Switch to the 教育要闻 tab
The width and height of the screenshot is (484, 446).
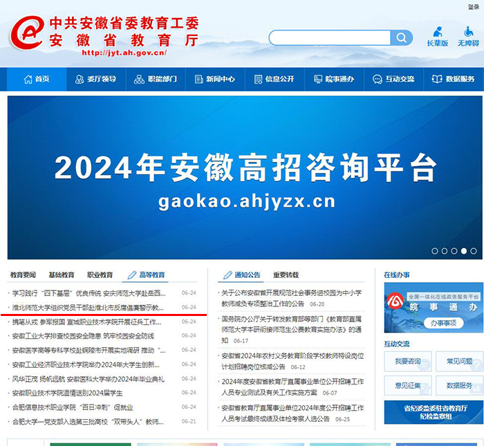click(23, 275)
